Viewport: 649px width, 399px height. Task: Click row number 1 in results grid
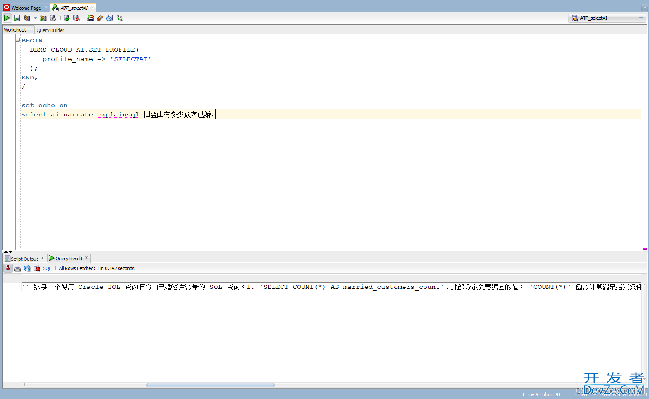19,287
